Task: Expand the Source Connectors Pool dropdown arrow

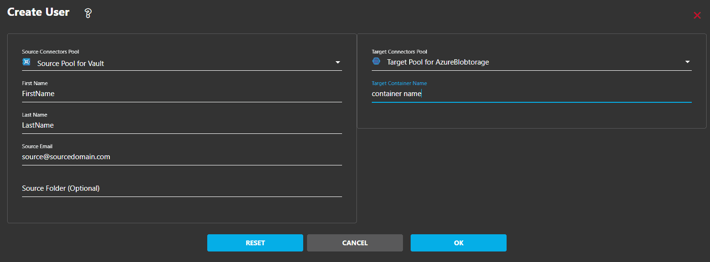Action: point(338,63)
